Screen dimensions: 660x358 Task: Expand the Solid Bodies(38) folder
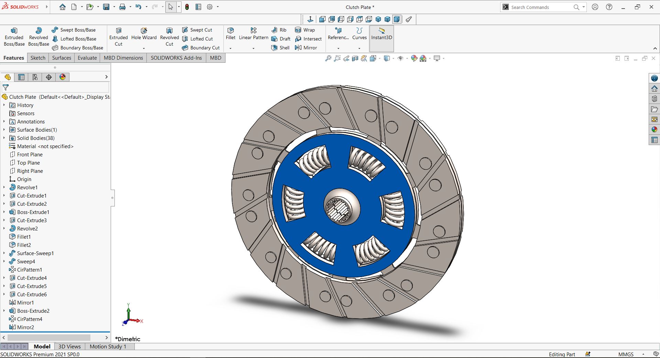[x=4, y=138]
